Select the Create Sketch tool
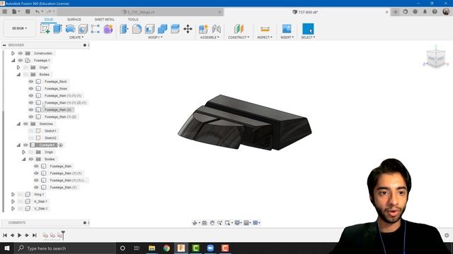The height and width of the screenshot is (254, 453). tap(45, 29)
